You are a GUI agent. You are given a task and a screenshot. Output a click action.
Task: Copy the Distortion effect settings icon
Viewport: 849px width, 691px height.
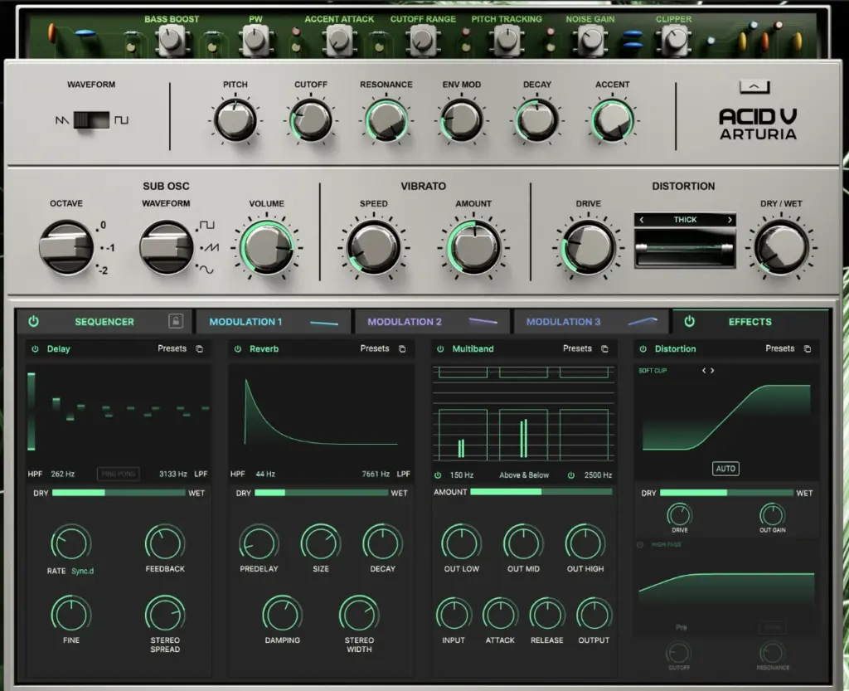point(808,348)
